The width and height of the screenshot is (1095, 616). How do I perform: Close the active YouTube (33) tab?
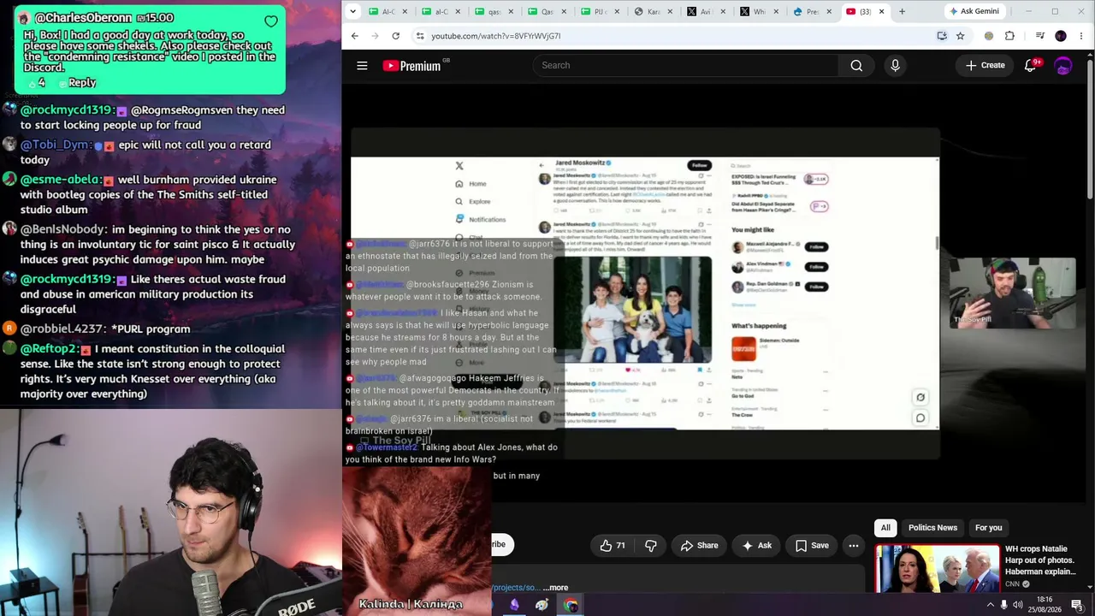pyautogui.click(x=882, y=11)
